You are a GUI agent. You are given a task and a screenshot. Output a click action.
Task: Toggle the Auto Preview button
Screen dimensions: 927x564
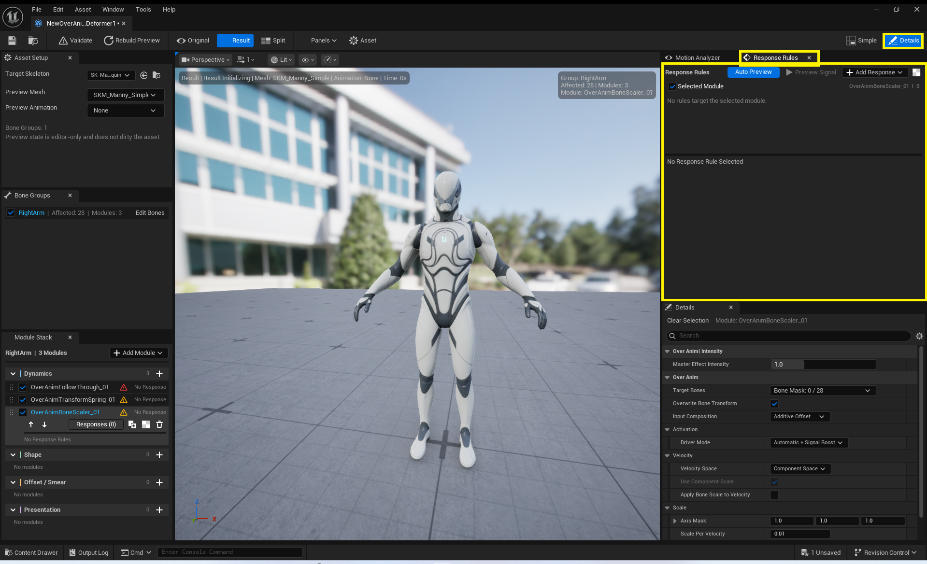[x=753, y=72]
